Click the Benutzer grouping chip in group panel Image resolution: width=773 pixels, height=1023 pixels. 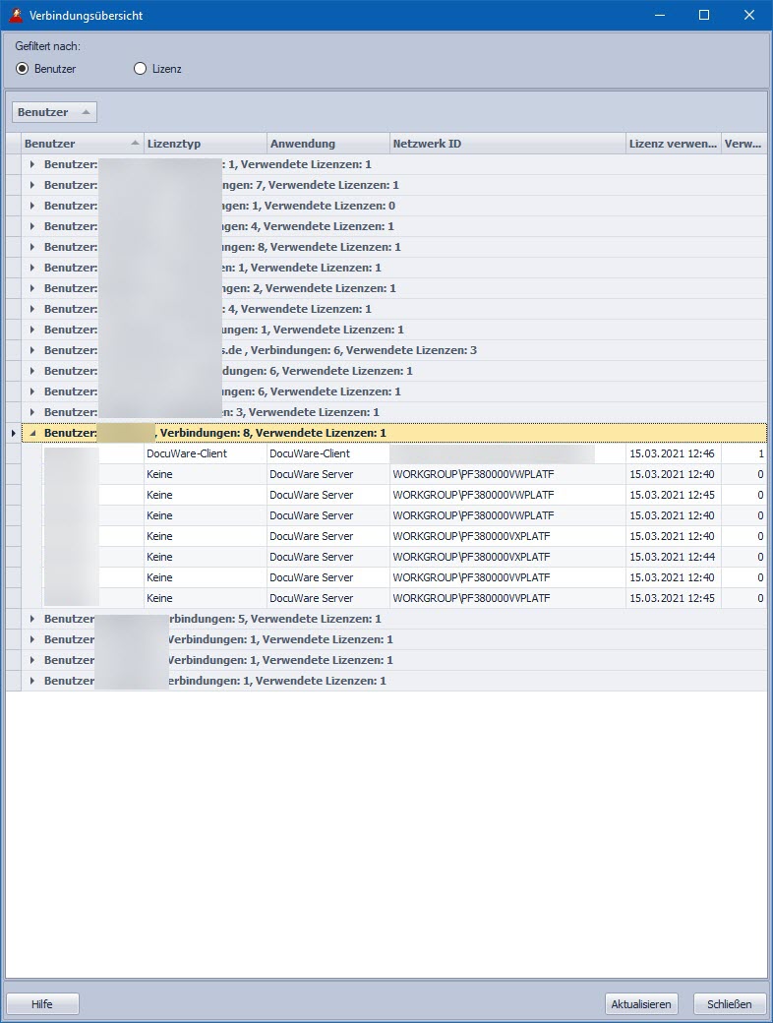[x=54, y=112]
